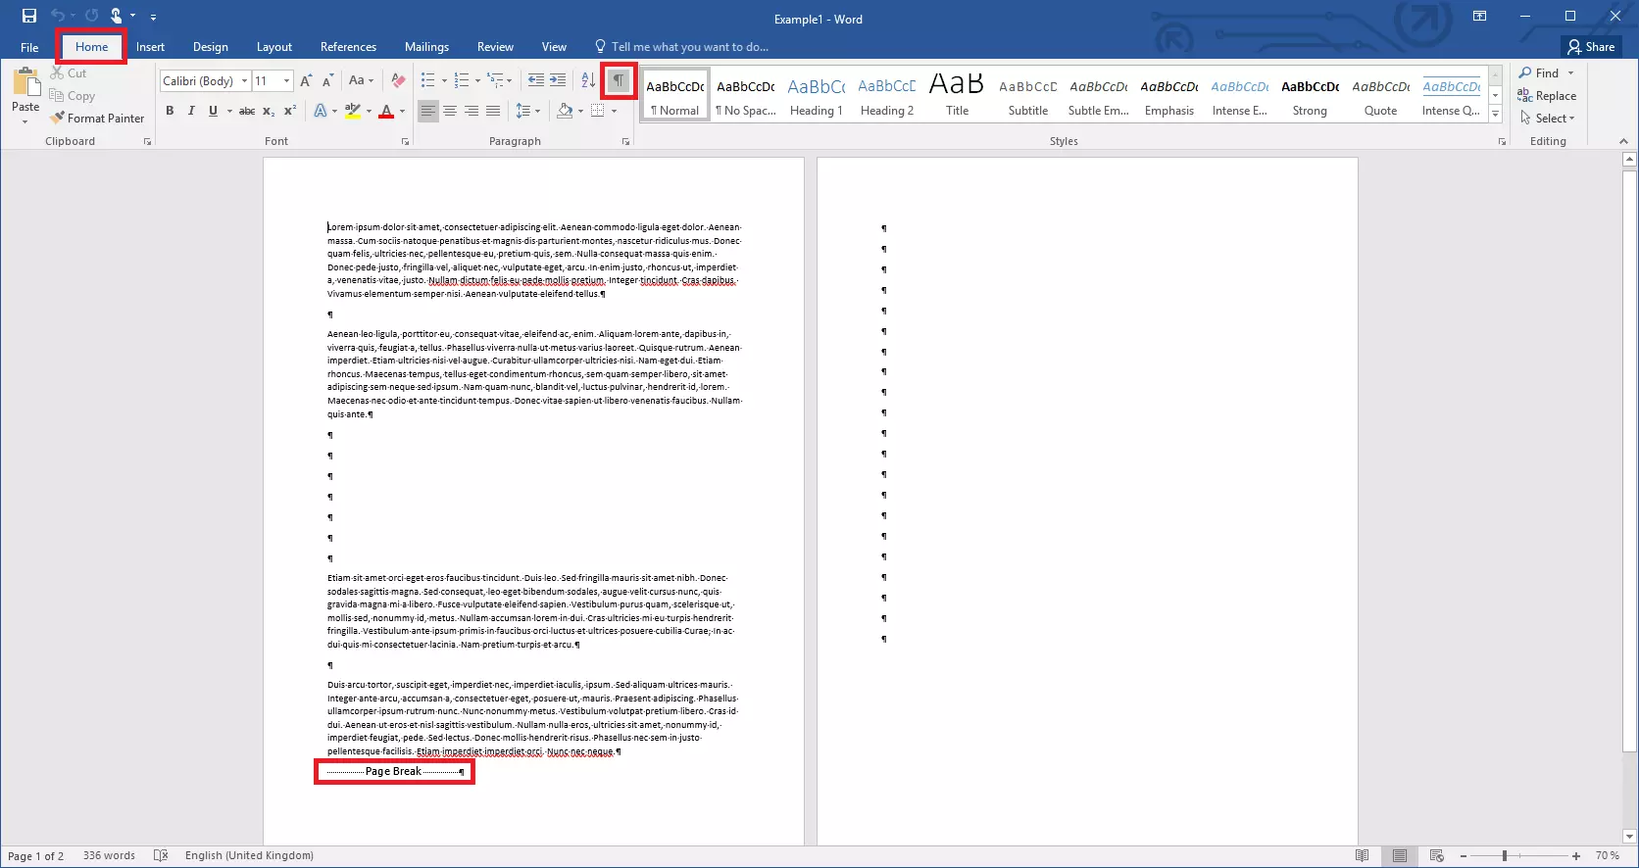Viewport: 1639px width, 868px height.
Task: Toggle the show paragraph marks button
Action: pos(619,80)
